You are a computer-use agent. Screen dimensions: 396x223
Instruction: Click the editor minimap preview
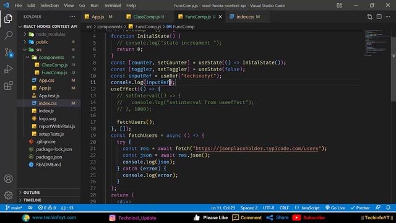(376, 43)
